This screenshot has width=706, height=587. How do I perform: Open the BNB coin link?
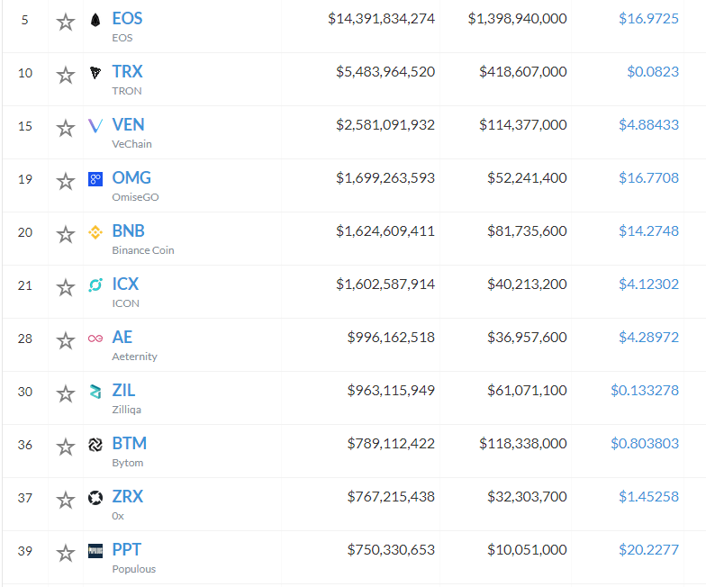(128, 230)
